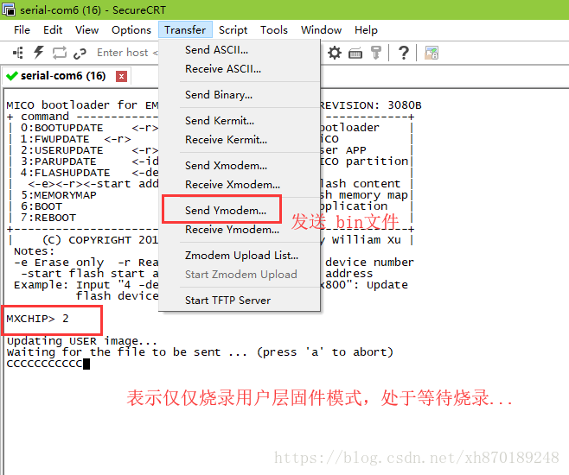This screenshot has width=569, height=475.
Task: Click the REVISION: 3080B text
Action: point(370,105)
